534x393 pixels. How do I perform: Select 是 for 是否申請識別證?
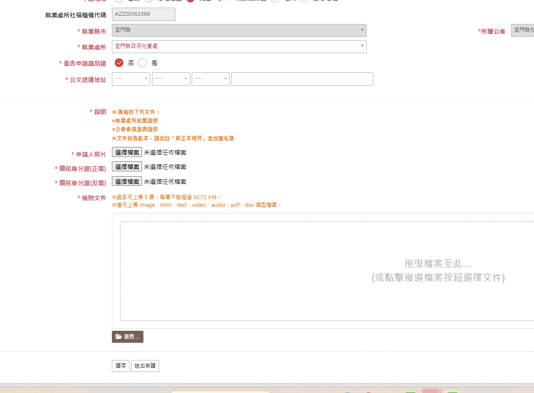click(x=142, y=63)
